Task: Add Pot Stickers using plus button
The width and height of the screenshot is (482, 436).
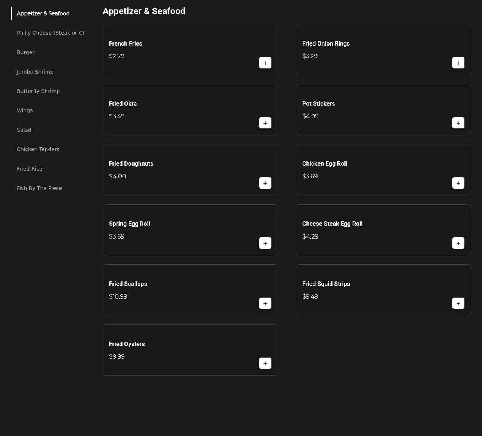Action: click(x=458, y=123)
